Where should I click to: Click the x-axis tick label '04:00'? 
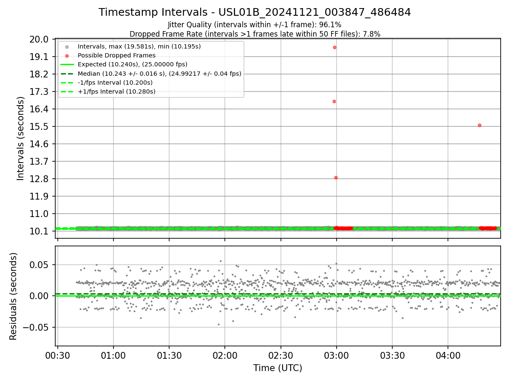point(448,356)
